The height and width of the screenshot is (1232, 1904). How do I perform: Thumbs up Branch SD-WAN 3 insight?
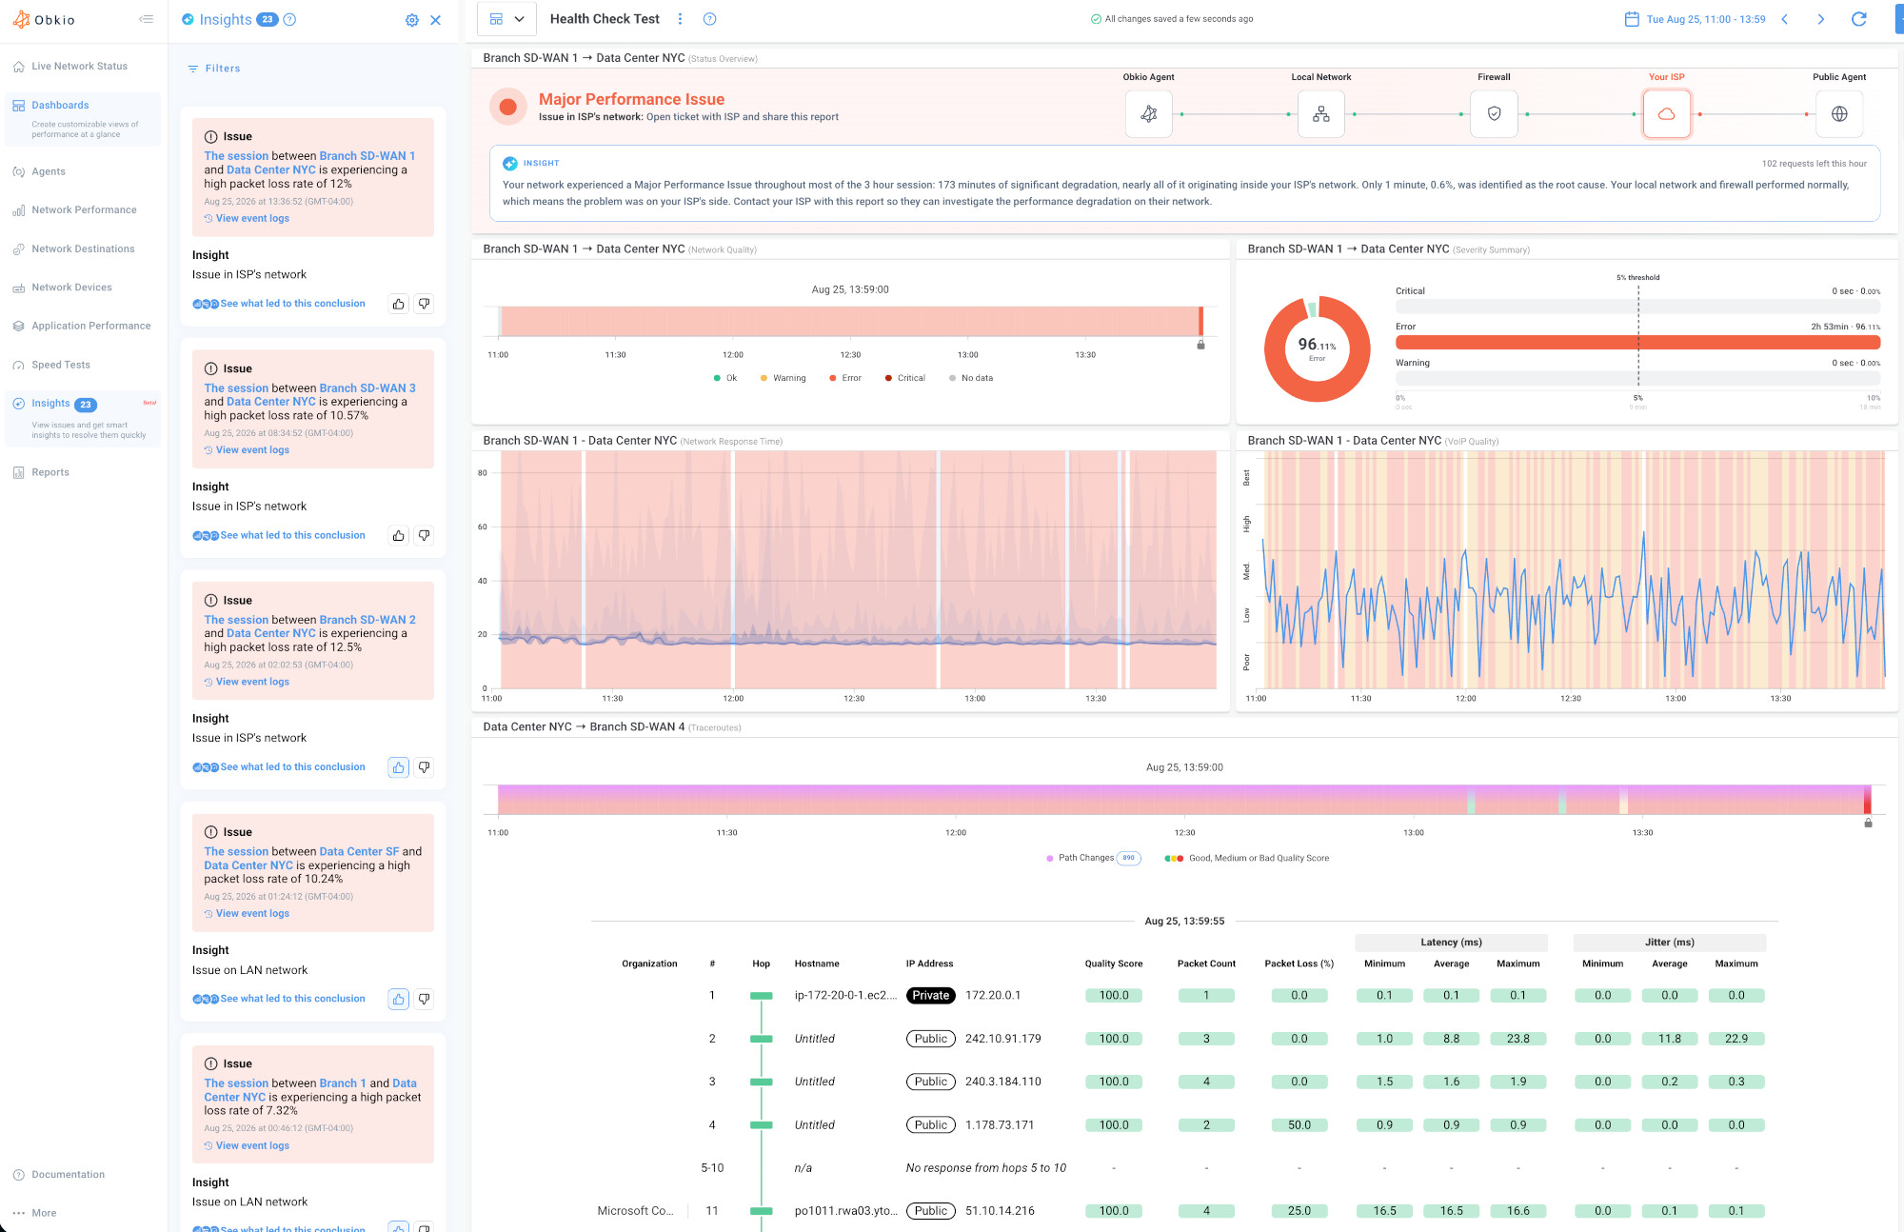399,536
